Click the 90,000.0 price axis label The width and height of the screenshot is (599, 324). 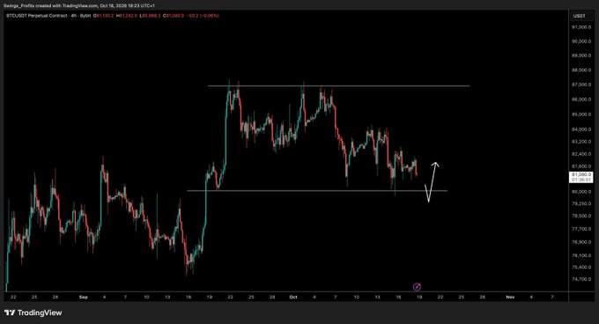pyautogui.click(x=581, y=41)
